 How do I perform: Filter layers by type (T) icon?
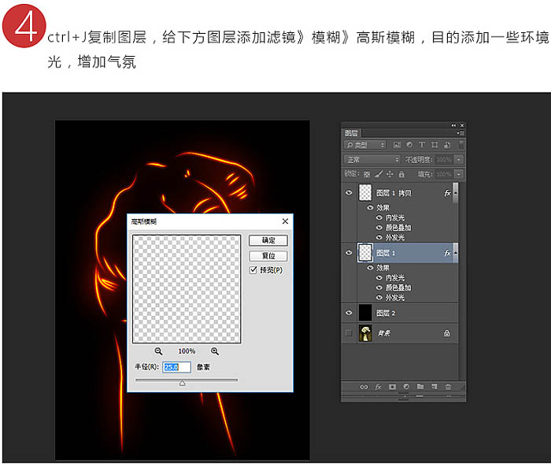[x=422, y=145]
